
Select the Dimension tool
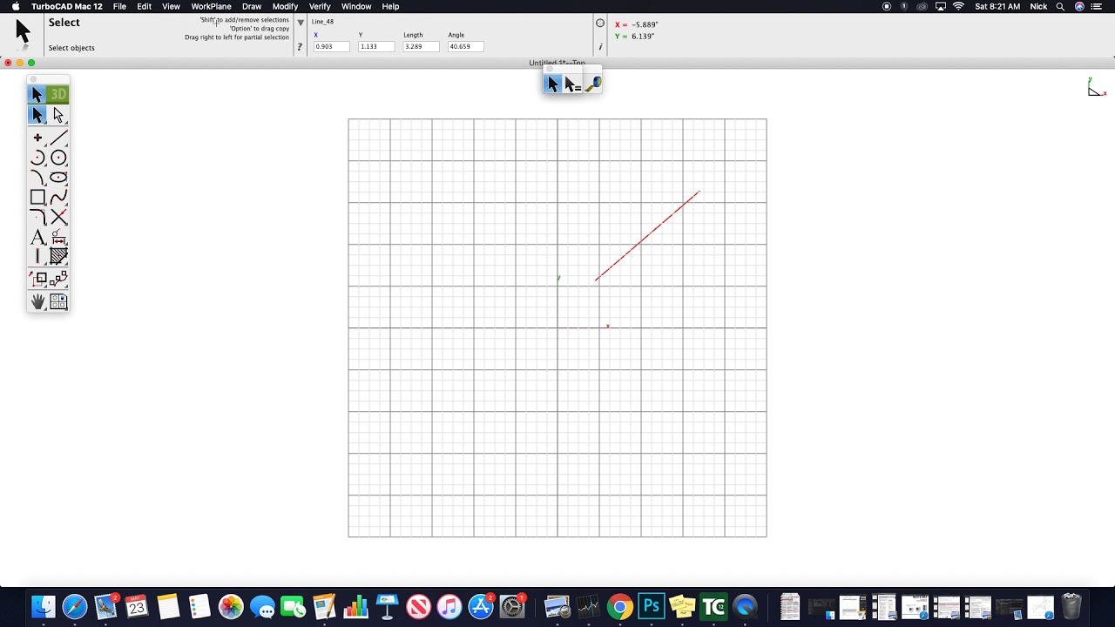pos(58,237)
